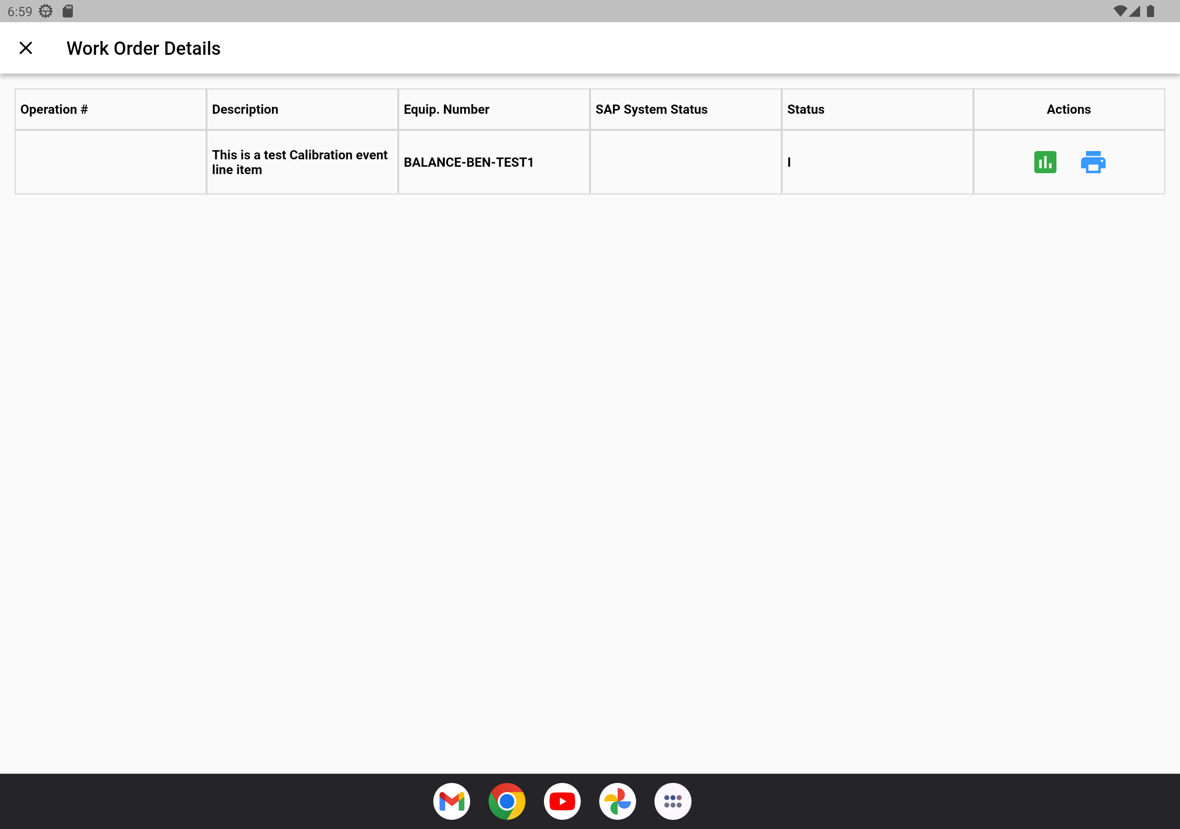Click the SAP System Status header
The height and width of the screenshot is (829, 1180).
(x=651, y=110)
